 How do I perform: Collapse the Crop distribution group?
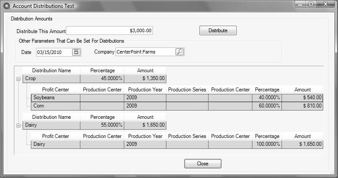[x=19, y=79]
